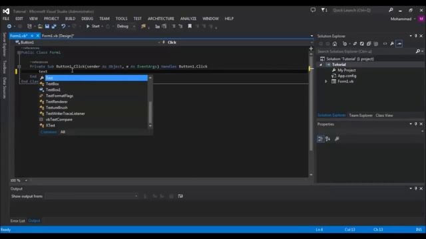Click the Navigate Backward toolbar icon
Screen dimensions: 426x239
9,27
